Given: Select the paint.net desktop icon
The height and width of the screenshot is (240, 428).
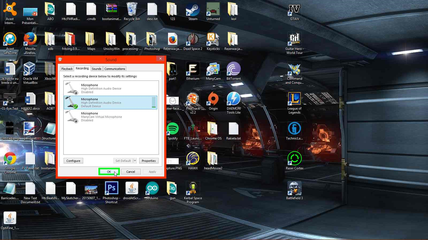Looking at the screenshot, I should [30, 131].
